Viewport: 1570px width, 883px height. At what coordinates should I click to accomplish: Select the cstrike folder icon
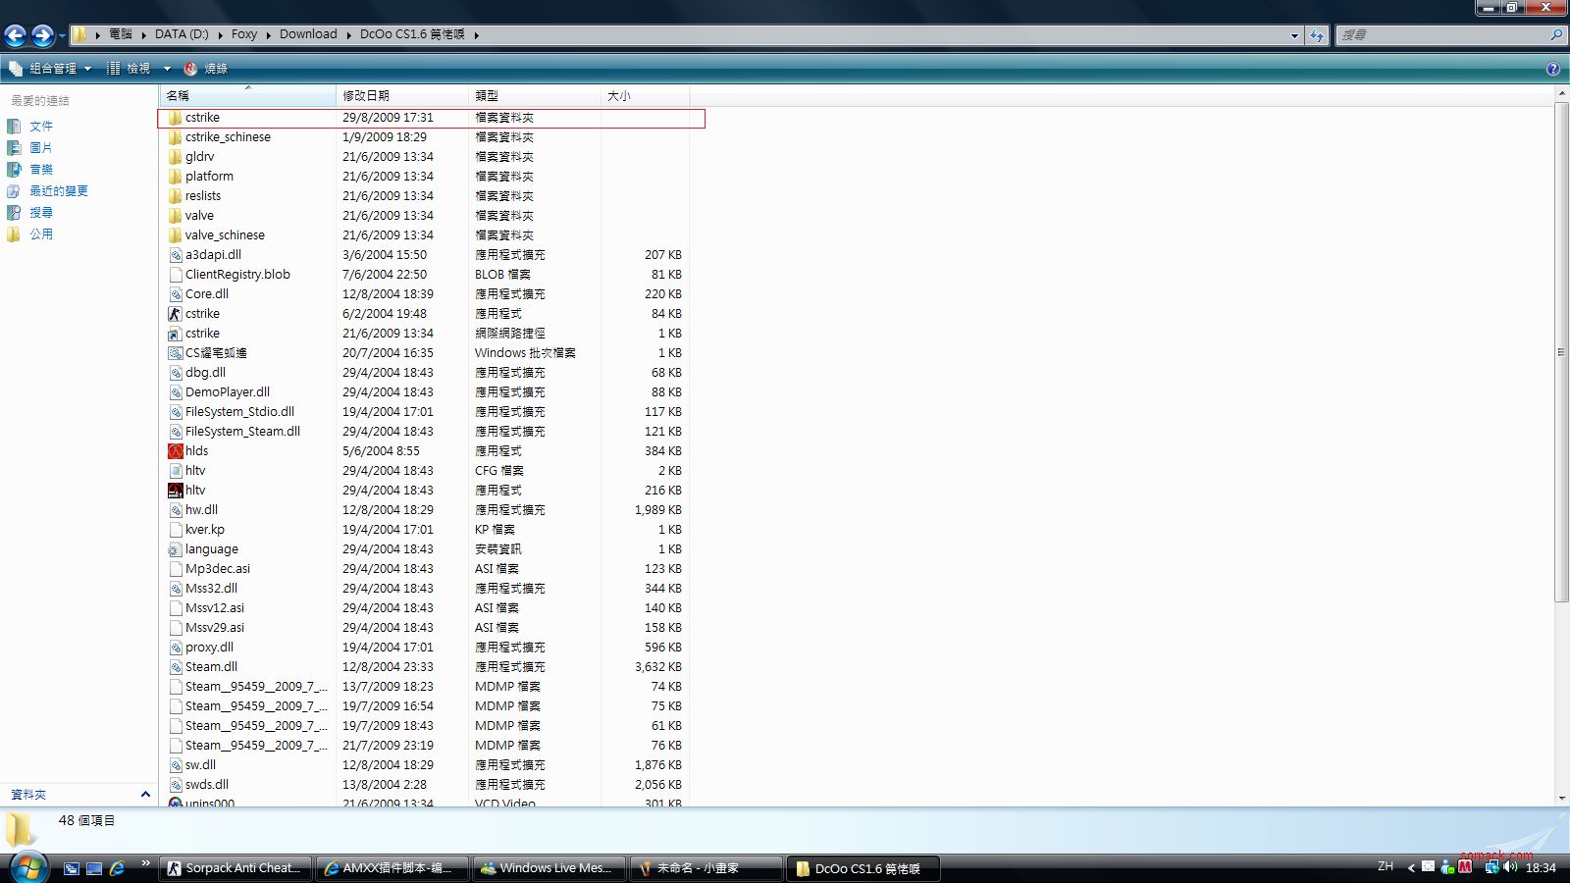coord(175,118)
